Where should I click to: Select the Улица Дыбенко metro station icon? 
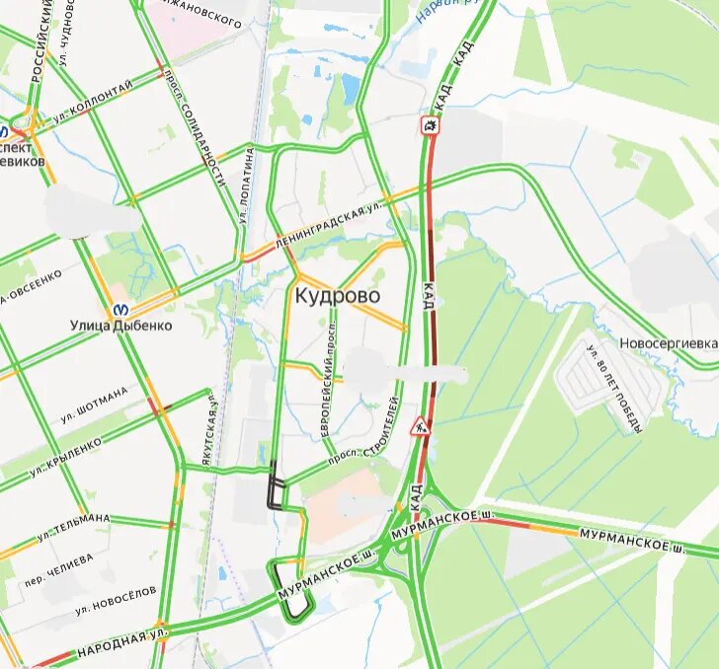point(120,309)
